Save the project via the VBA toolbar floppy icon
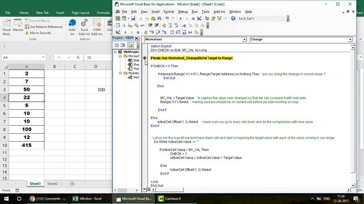Viewport: 364px width, 204px height. 133,19
